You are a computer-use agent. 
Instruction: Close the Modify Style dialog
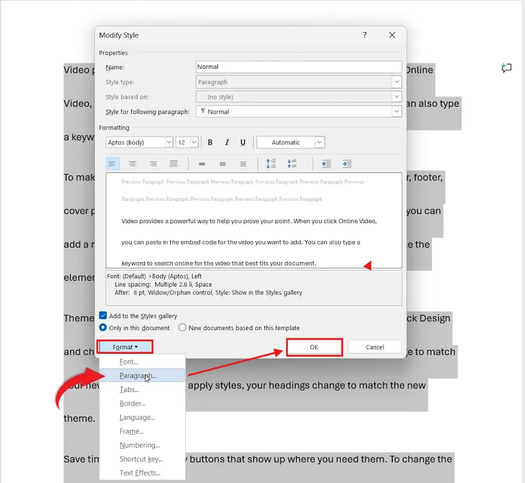(x=392, y=35)
